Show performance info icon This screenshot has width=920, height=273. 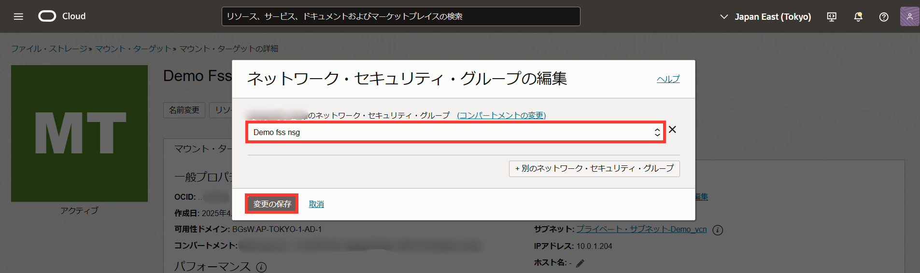261,267
